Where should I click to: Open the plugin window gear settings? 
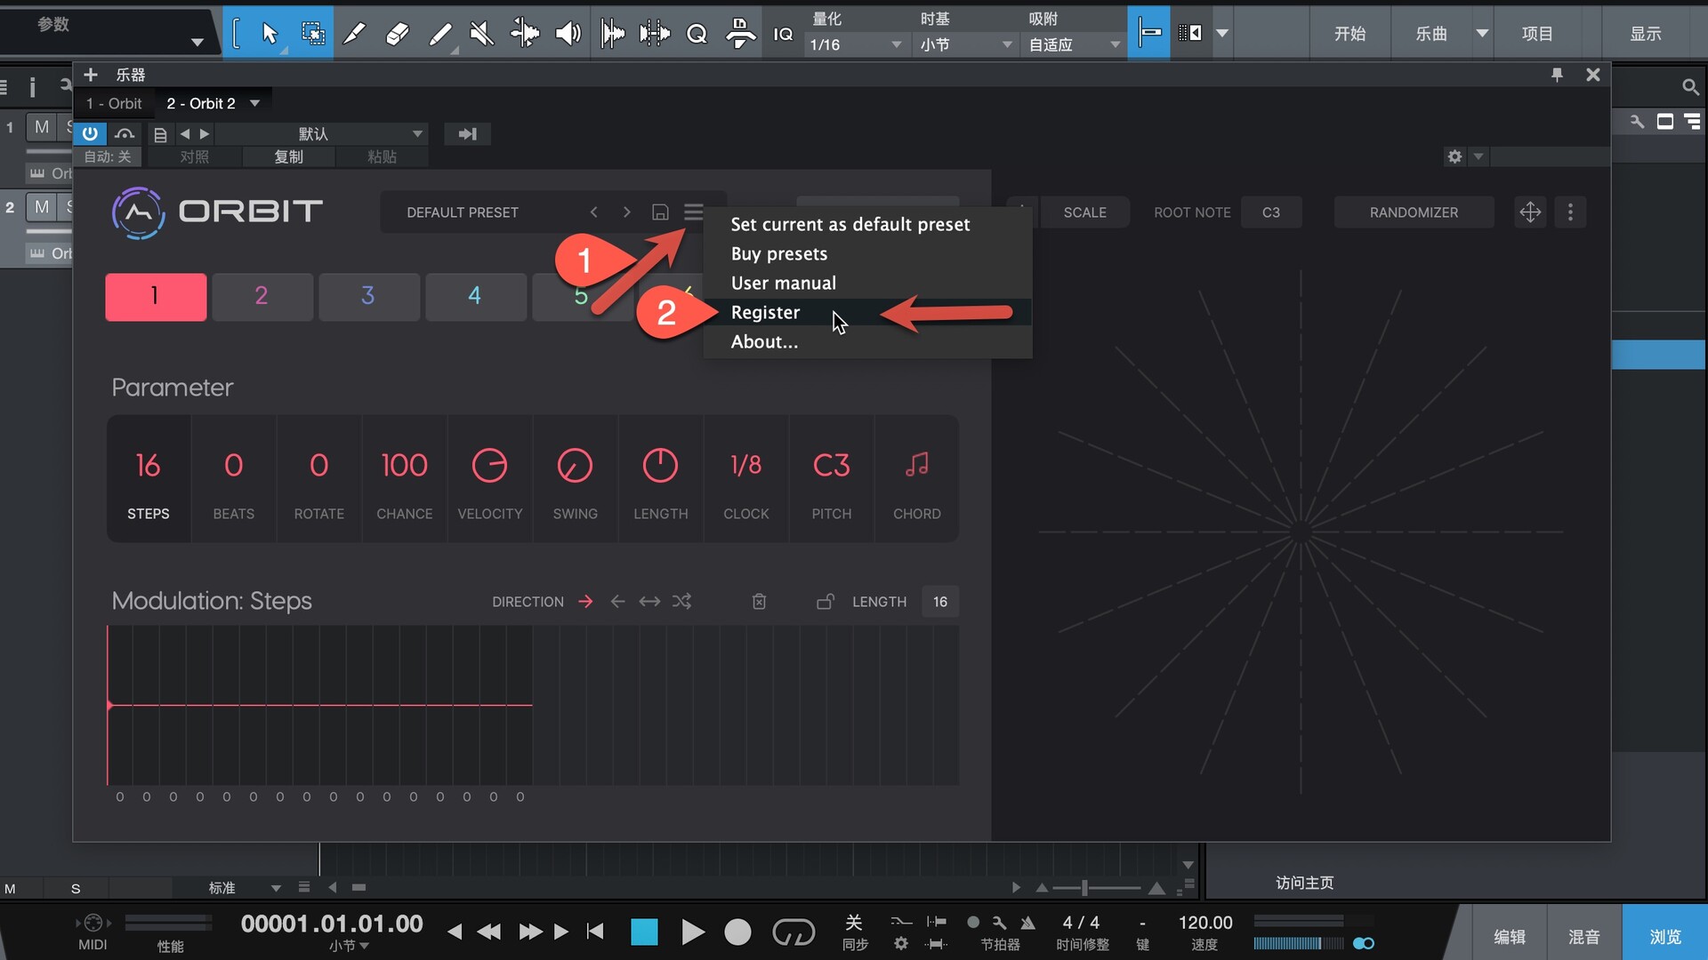[x=1454, y=156]
